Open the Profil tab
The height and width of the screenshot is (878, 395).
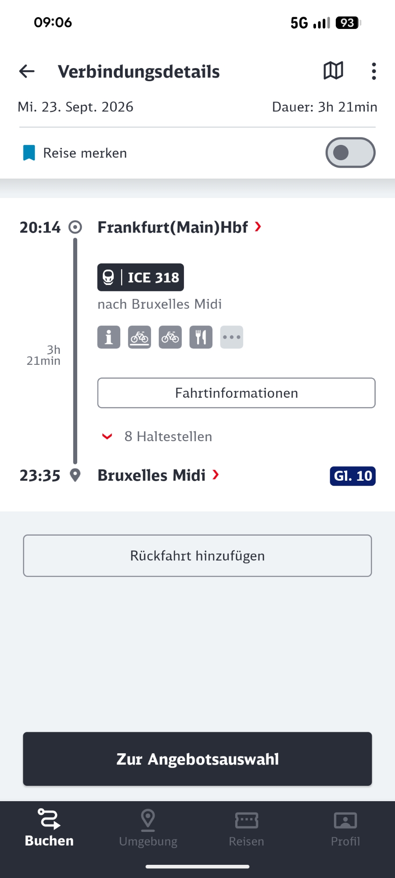pos(345,828)
